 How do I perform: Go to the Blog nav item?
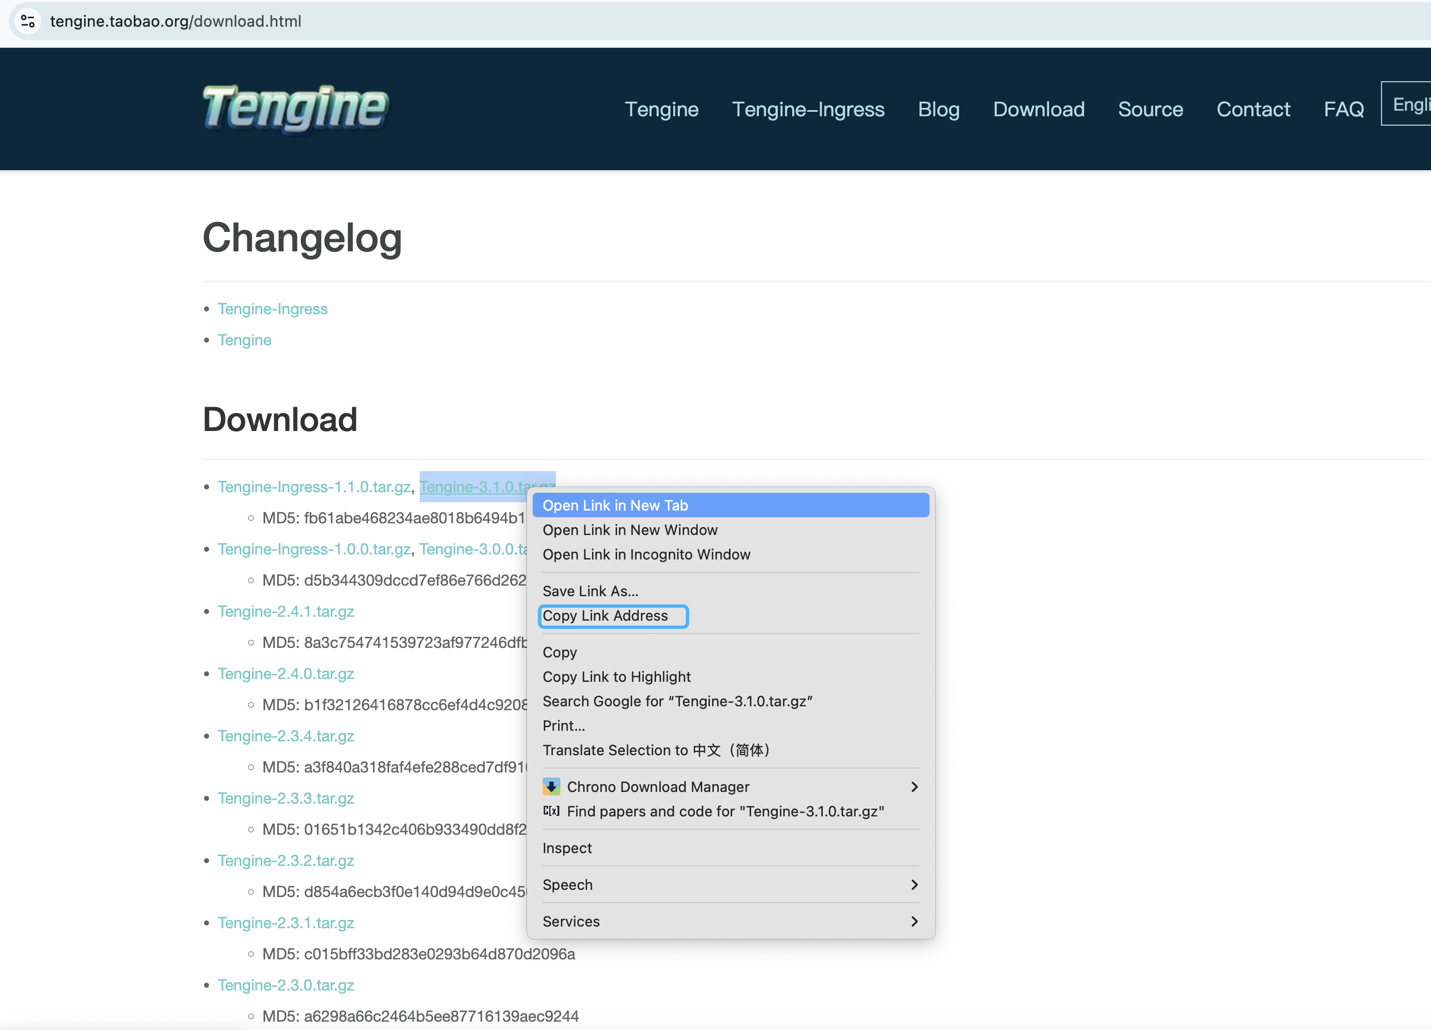[938, 109]
